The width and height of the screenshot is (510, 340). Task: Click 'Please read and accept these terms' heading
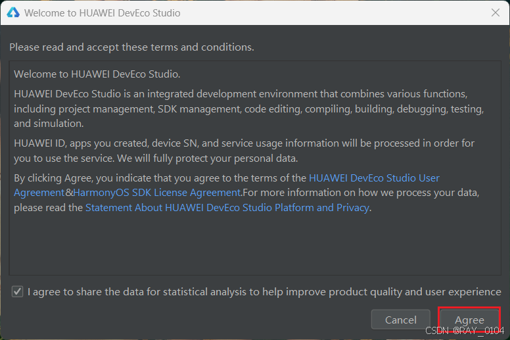[131, 47]
